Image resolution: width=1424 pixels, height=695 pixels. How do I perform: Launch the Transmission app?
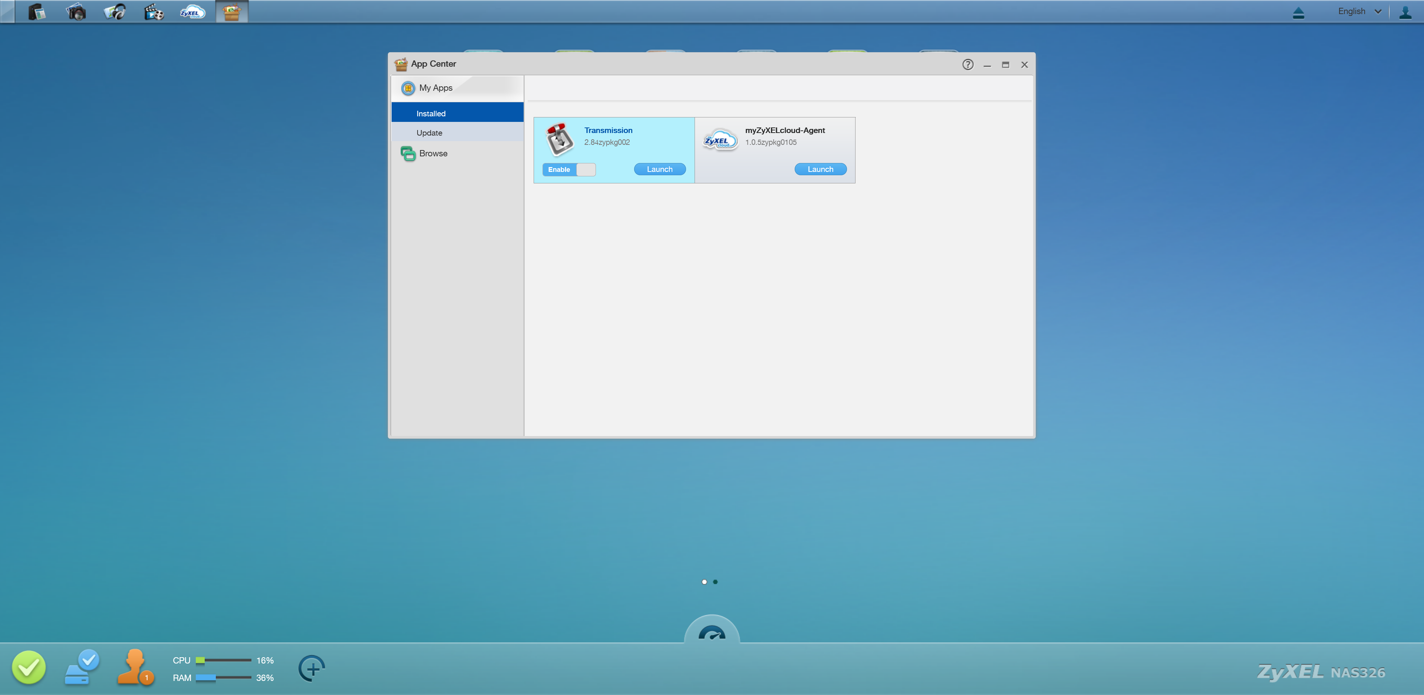tap(659, 169)
